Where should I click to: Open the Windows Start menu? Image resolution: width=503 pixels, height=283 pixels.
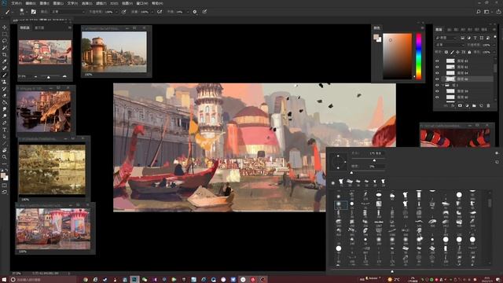click(x=4, y=280)
